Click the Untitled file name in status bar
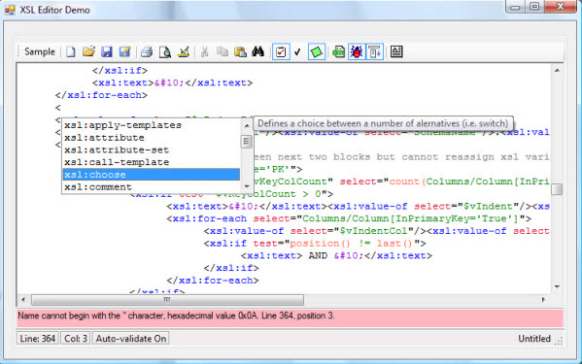Image resolution: width=582 pixels, height=364 pixels. [x=534, y=339]
